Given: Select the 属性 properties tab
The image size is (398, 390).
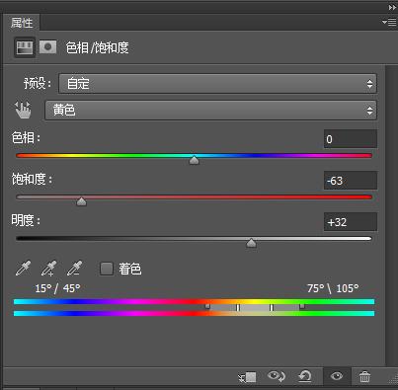Looking at the screenshot, I should (x=22, y=23).
